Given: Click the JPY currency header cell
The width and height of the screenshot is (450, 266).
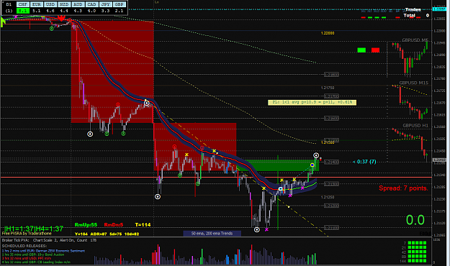Looking at the screenshot, I should click(105, 4).
